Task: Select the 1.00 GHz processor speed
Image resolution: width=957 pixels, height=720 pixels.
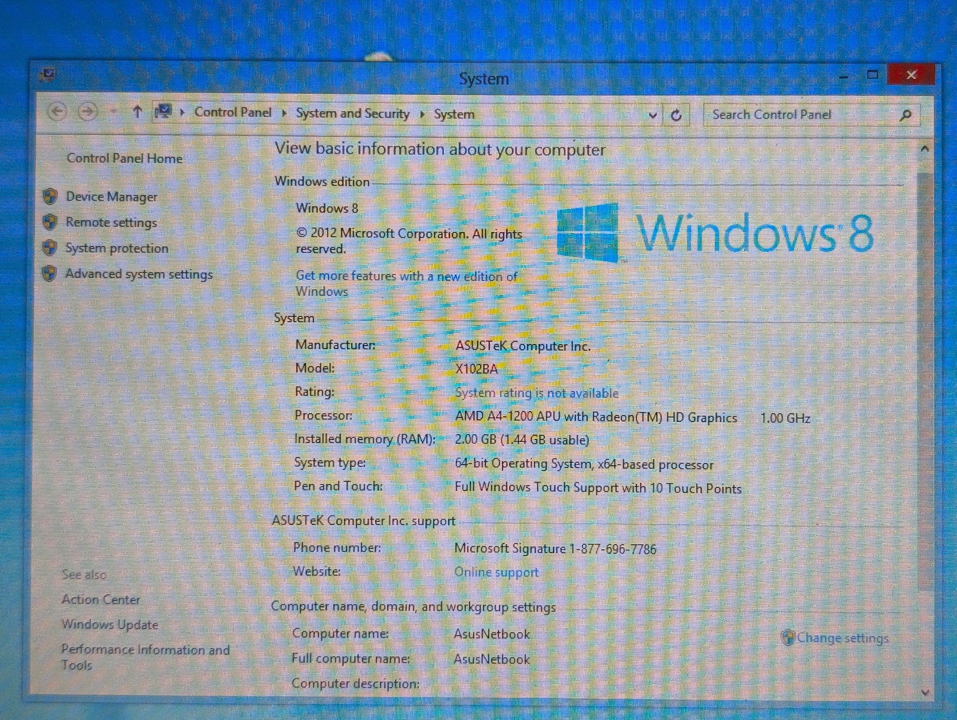Action: (785, 418)
